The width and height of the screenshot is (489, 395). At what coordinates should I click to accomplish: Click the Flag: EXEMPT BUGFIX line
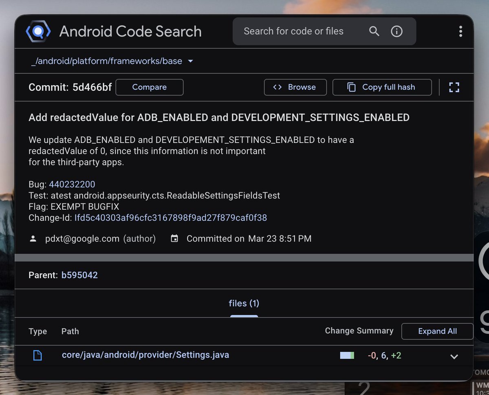74,206
